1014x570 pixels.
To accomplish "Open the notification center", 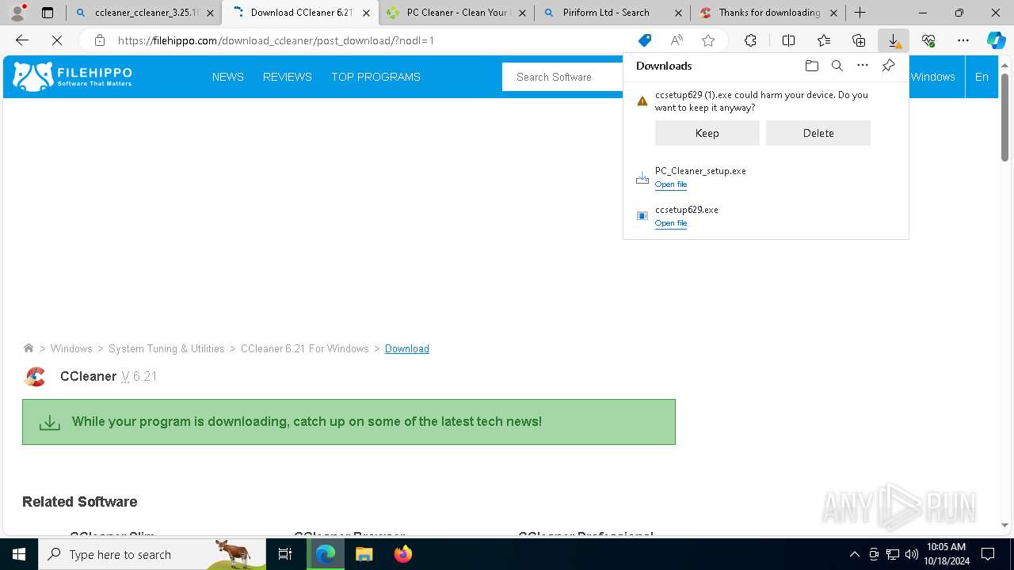I will point(988,554).
